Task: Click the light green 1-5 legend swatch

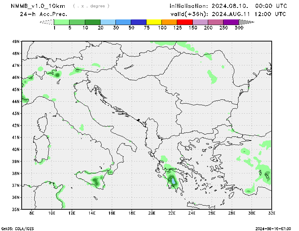Action: tap(62, 22)
